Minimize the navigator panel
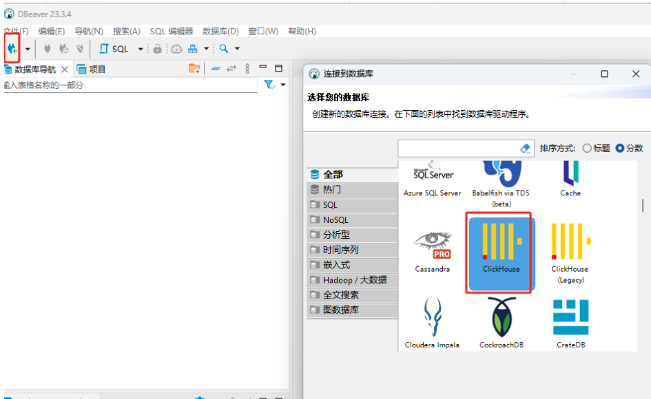The image size is (651, 399). 262,67
